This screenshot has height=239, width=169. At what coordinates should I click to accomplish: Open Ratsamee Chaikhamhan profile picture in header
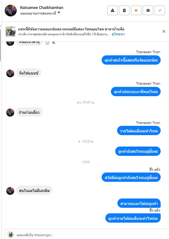click(11, 11)
